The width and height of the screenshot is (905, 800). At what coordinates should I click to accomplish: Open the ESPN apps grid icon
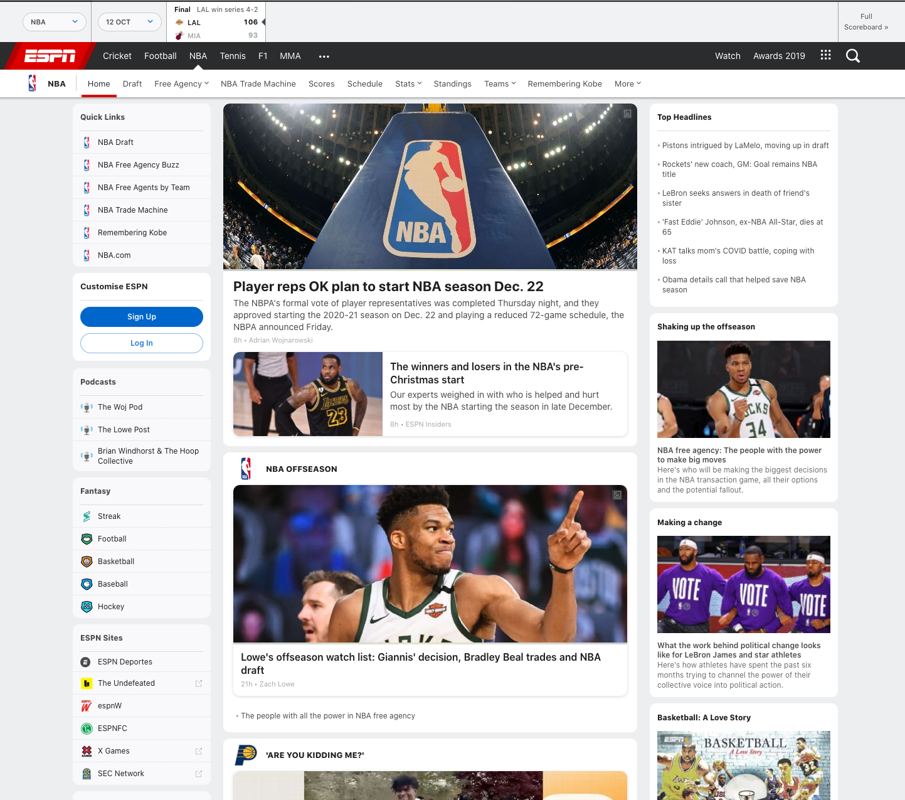click(825, 55)
